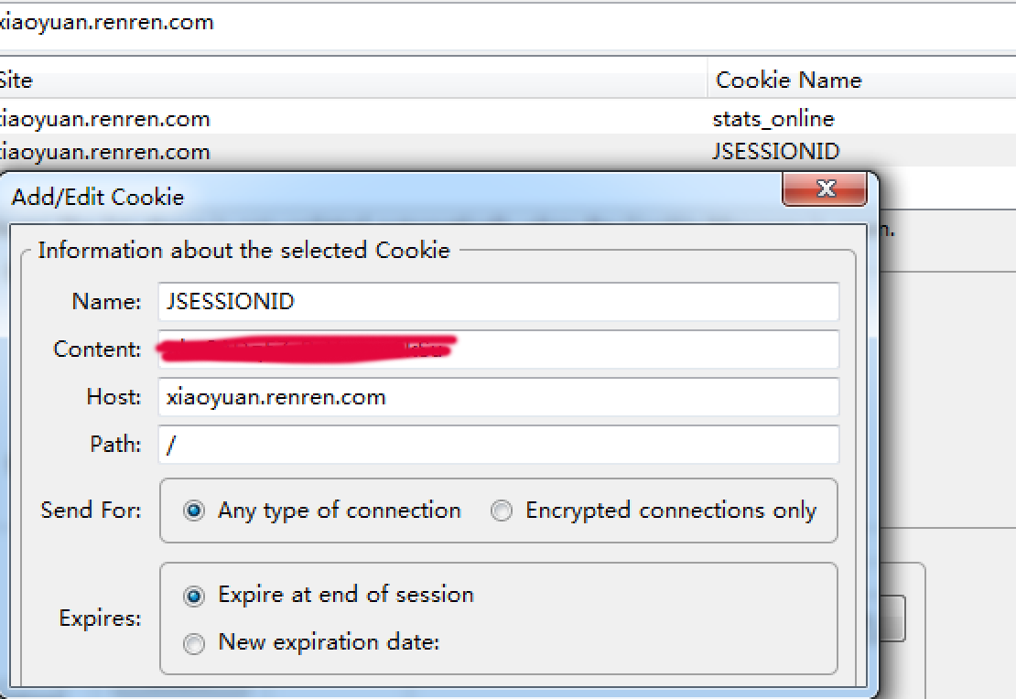Image resolution: width=1016 pixels, height=699 pixels.
Task: Click the second xiaoyuan.renren.com site entry
Action: (x=105, y=152)
